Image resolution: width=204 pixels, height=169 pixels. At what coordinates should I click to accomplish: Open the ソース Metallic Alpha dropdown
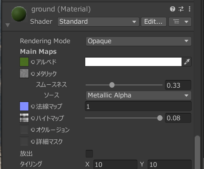[139, 95]
